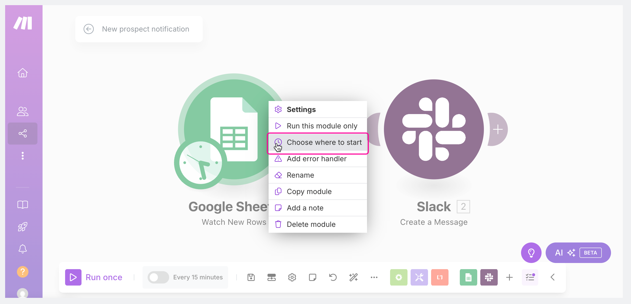Go back using the arrow beside scenario name
631x304 pixels.
(89, 29)
